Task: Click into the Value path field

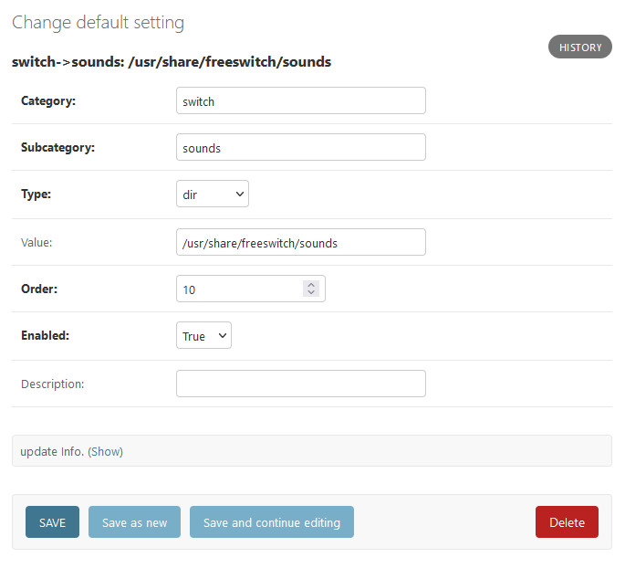Action: point(300,242)
